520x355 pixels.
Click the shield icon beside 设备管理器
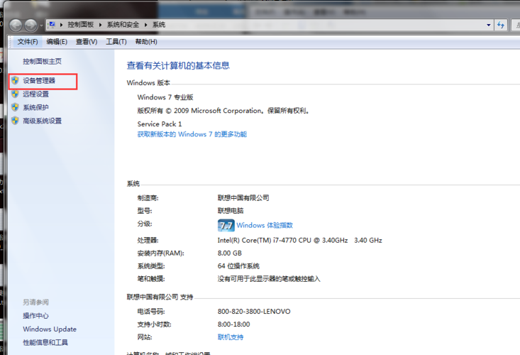(x=15, y=80)
